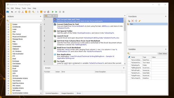Expand the Excel actions folder

8,69
